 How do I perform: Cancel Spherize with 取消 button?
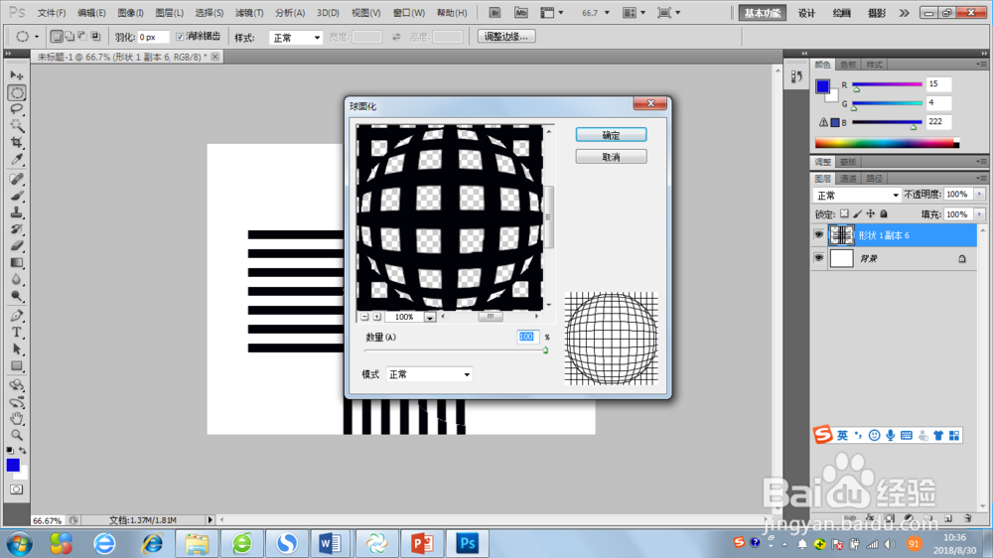[611, 157]
